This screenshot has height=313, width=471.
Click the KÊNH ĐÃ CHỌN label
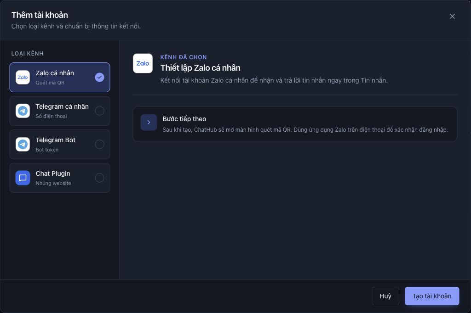pos(184,57)
